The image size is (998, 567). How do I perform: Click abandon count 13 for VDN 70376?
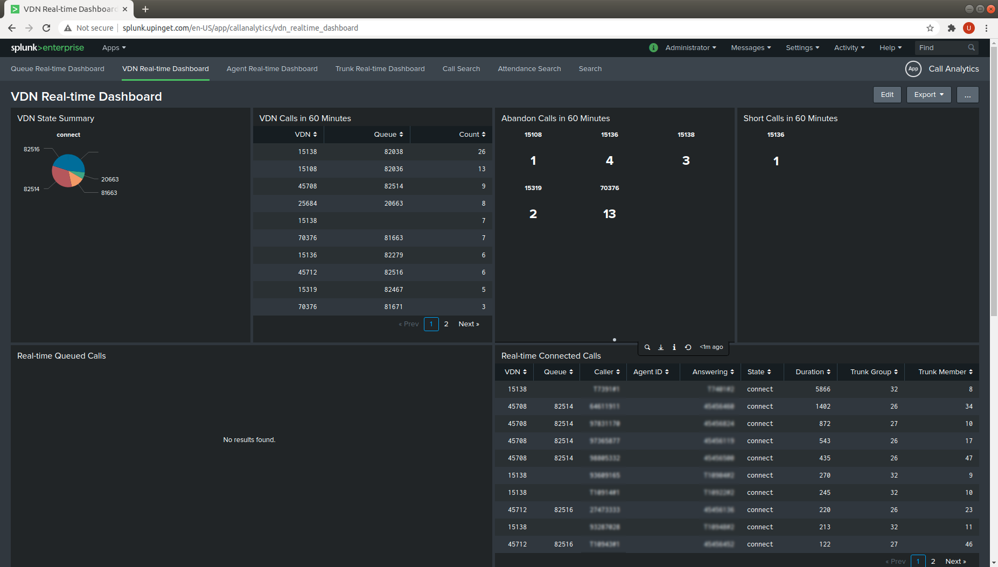point(609,214)
